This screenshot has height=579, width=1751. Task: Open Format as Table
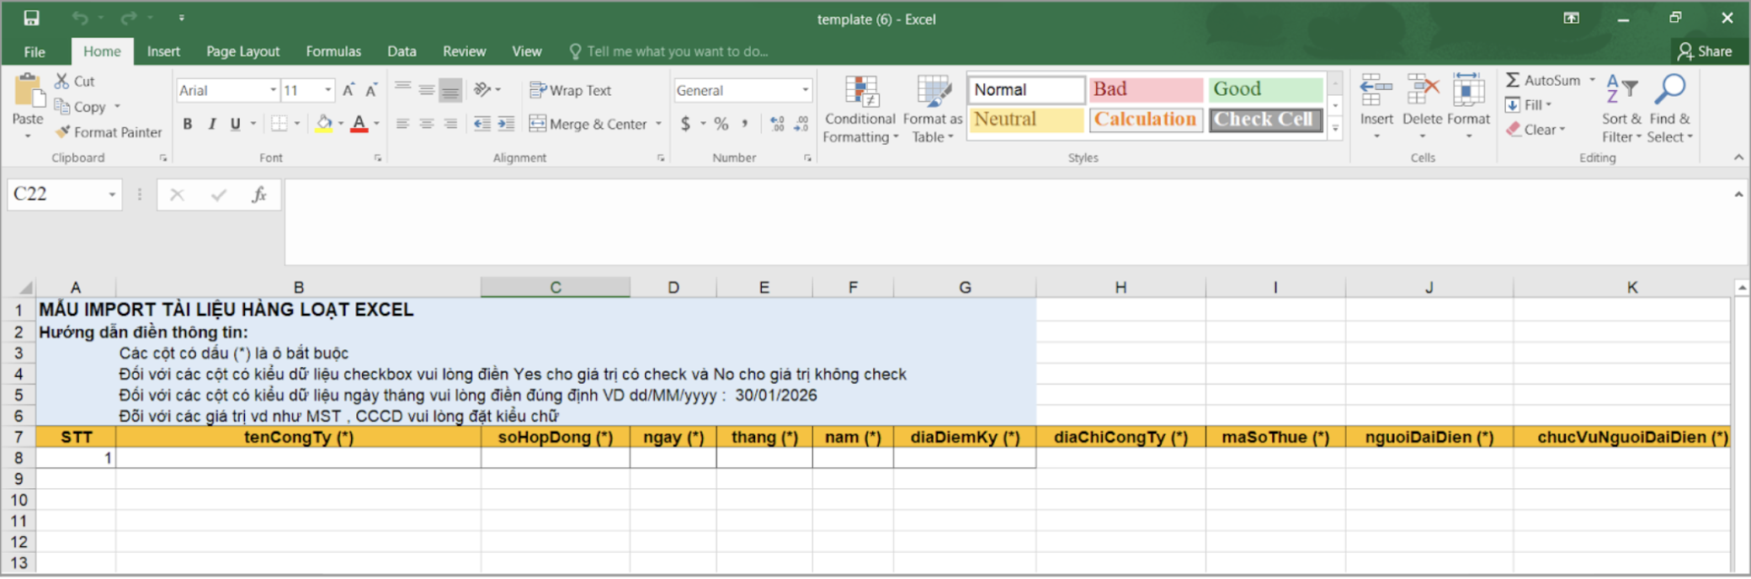(x=933, y=109)
